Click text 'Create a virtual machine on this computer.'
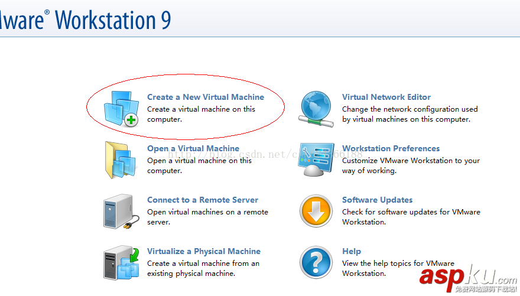The image size is (520, 296). pos(201,114)
